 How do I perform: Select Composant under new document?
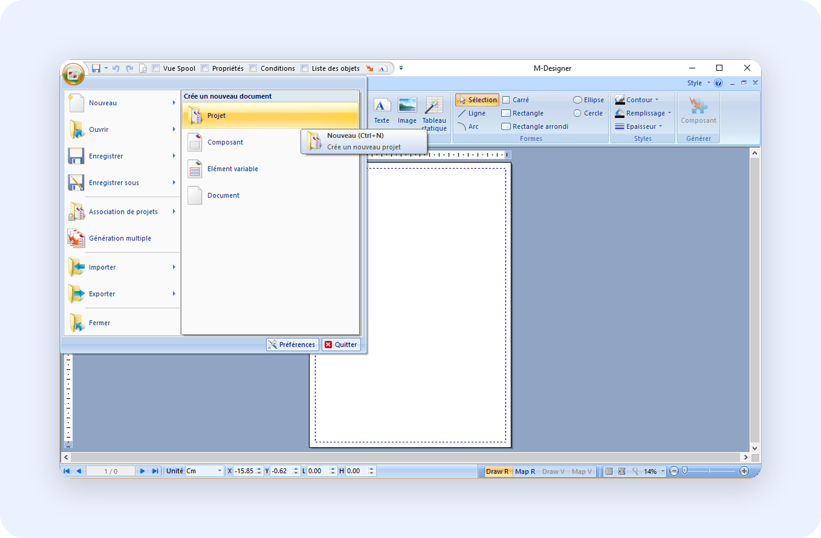tap(270, 142)
